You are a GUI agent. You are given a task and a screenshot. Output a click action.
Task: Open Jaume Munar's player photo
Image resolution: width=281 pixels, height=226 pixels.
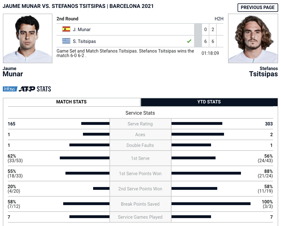click(28, 38)
